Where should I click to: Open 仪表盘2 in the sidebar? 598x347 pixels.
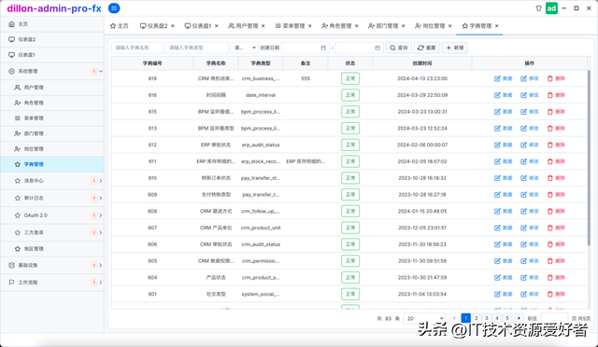[x=52, y=39]
